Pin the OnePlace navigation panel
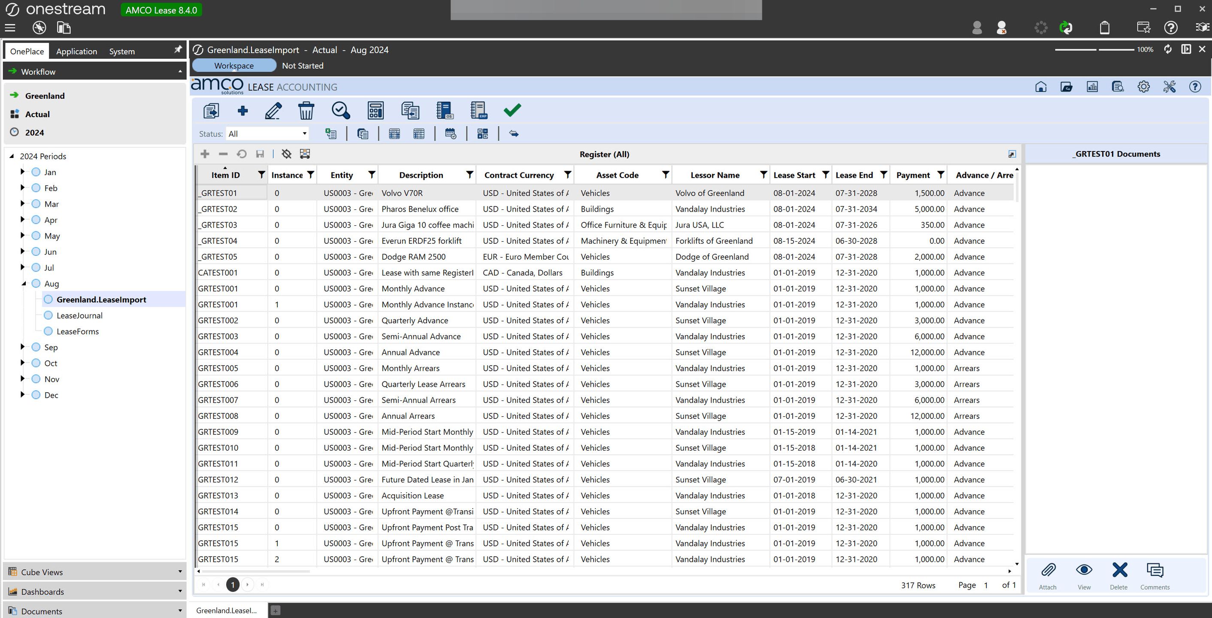The height and width of the screenshot is (618, 1212). tap(178, 50)
